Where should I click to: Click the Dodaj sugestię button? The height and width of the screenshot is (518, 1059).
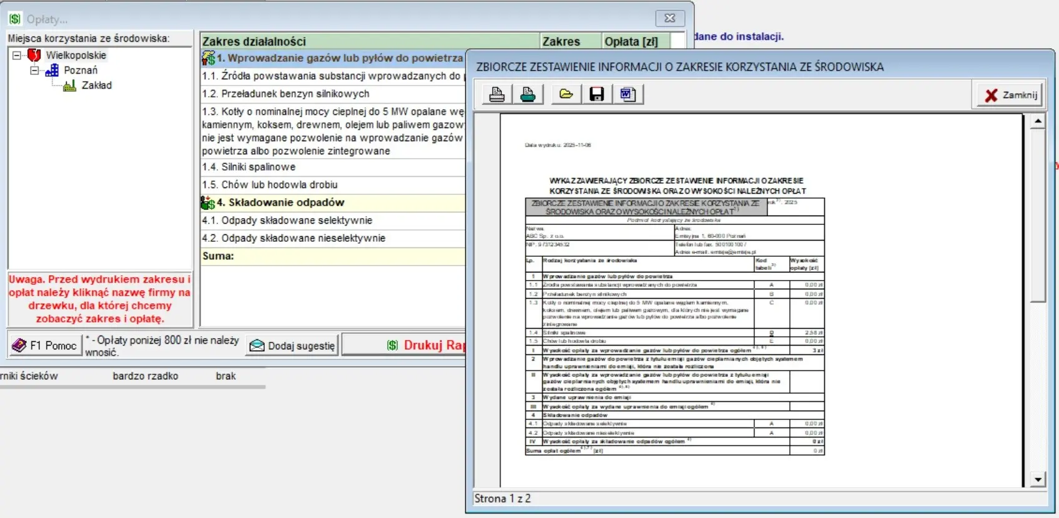(293, 346)
